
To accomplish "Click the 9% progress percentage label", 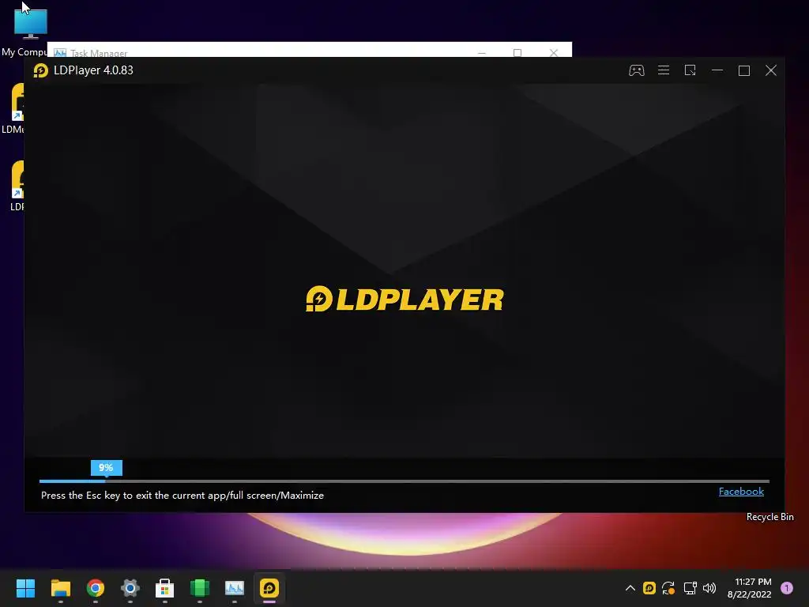I will pos(107,468).
